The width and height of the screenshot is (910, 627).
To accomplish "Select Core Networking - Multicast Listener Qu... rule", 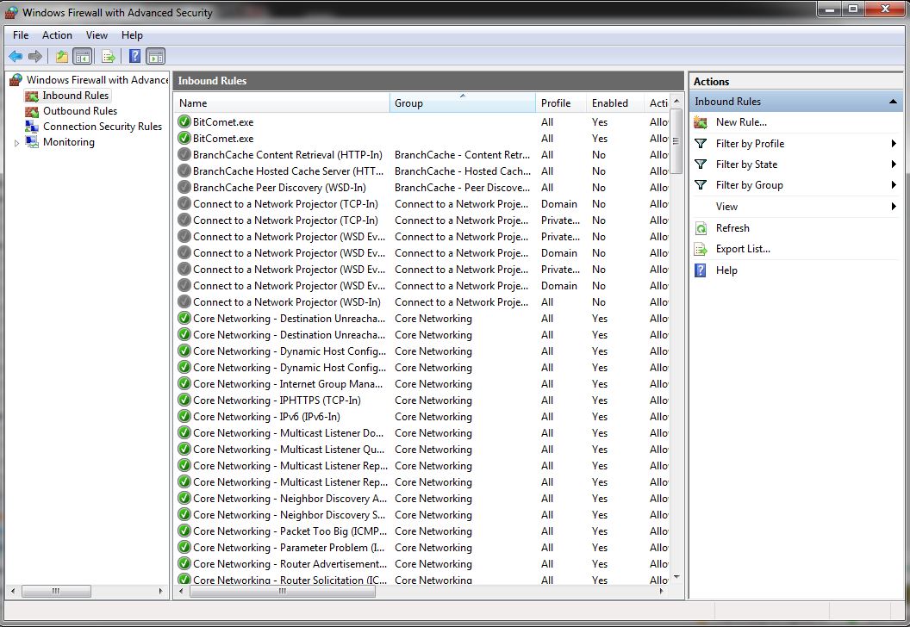I will (x=421, y=450).
